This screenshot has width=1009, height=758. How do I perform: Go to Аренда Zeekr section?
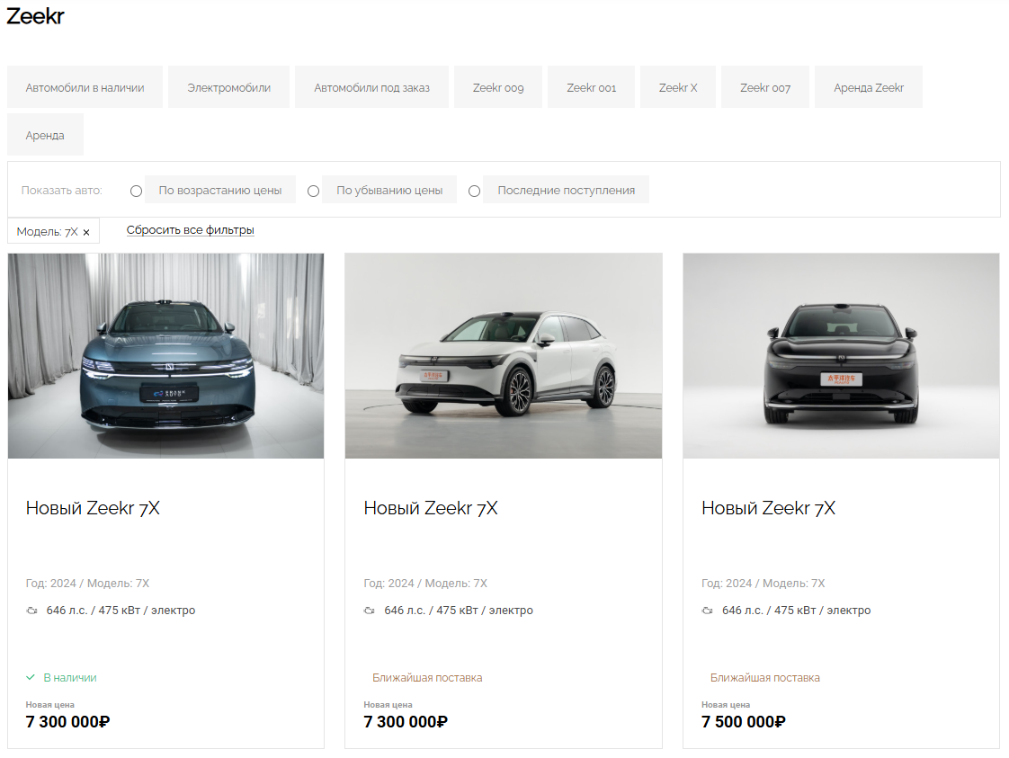(869, 87)
